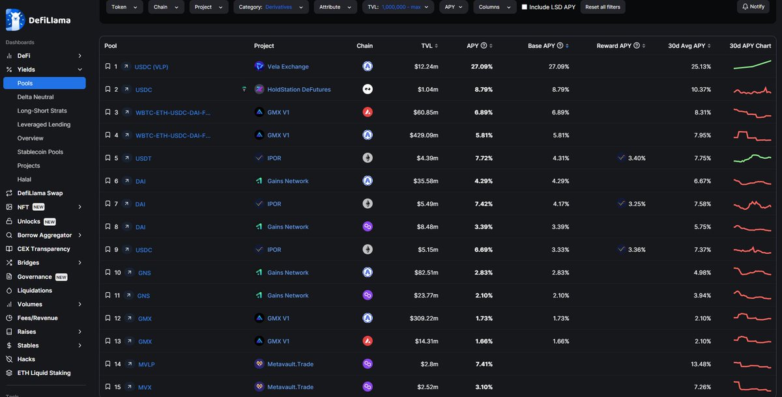782x397 pixels.
Task: Click the Base APY help icon
Action: coord(560,46)
